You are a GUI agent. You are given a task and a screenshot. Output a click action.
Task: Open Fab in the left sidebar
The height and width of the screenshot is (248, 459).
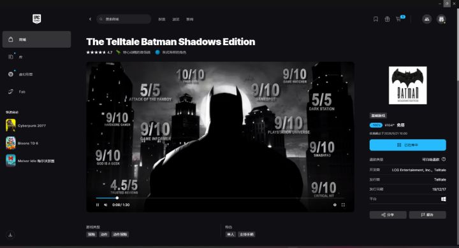coord(36,92)
